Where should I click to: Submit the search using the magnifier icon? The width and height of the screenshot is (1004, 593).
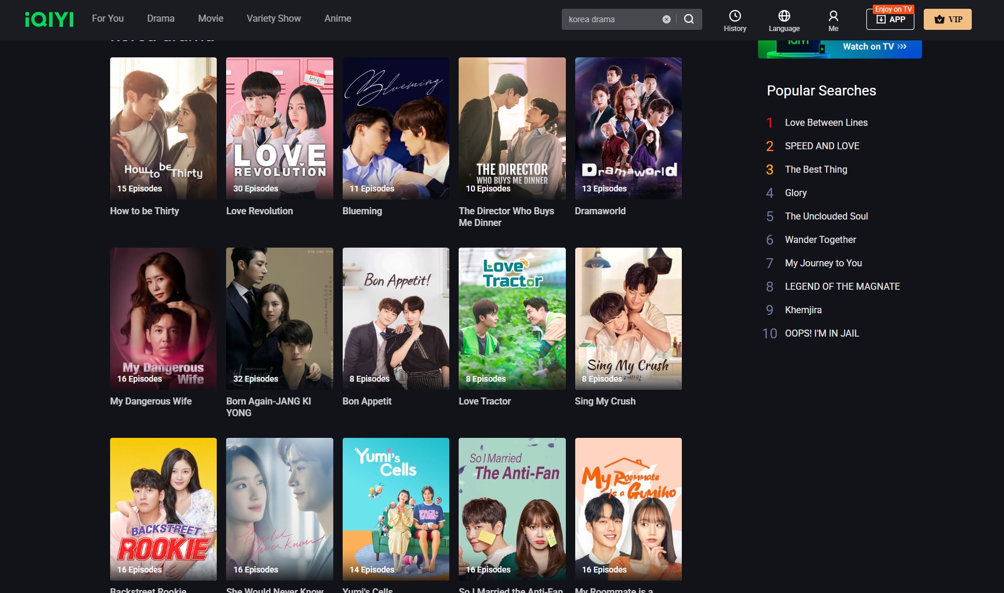tap(689, 19)
